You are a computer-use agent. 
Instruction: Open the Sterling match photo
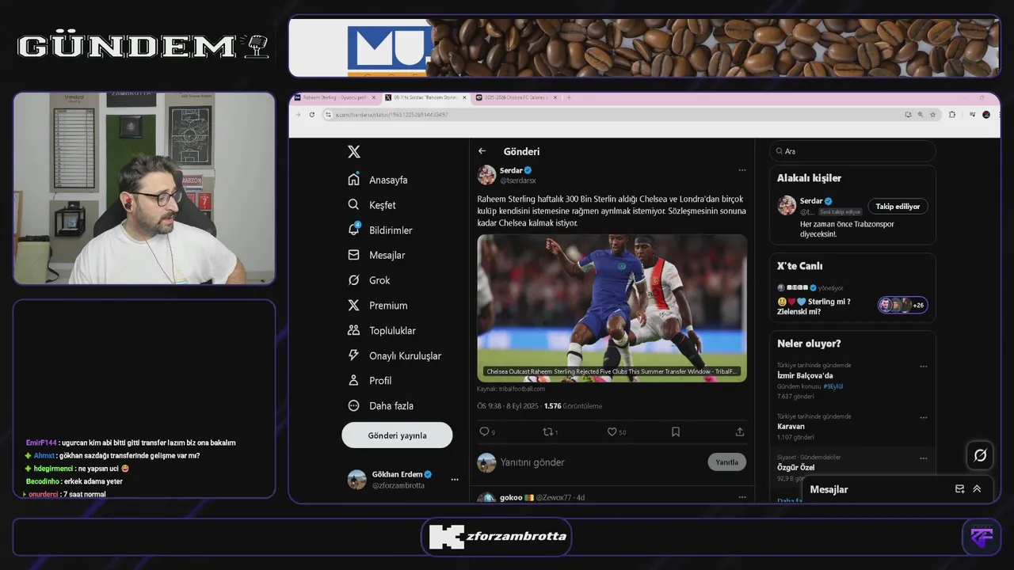pos(612,308)
